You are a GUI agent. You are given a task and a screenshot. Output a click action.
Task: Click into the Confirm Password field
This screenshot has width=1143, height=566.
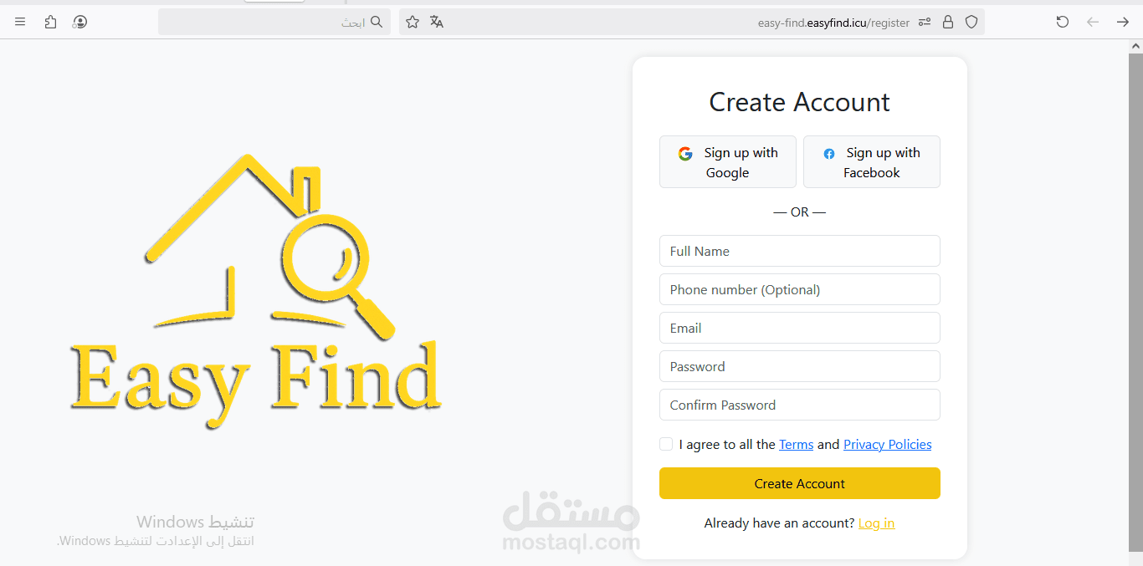tap(799, 405)
